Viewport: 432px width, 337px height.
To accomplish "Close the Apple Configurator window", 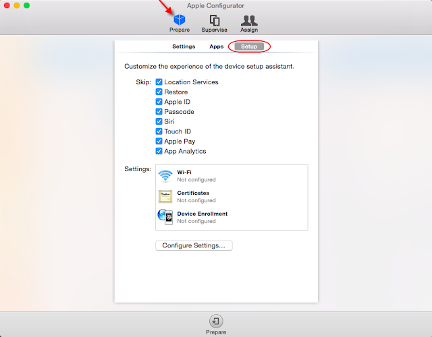I will pyautogui.click(x=7, y=5).
